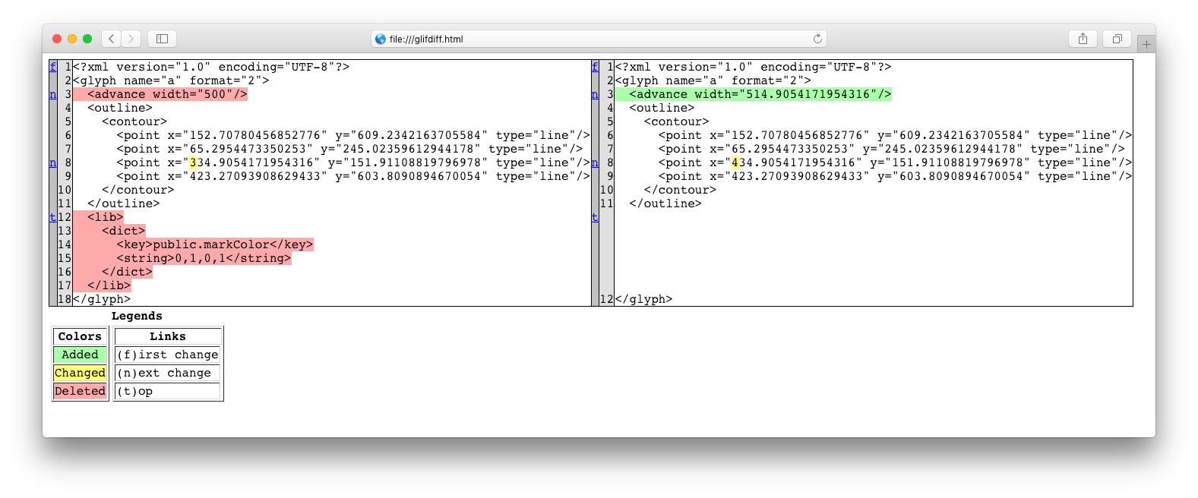Click the '(n)ext change' legend entry
This screenshot has height=498, width=1198.
click(168, 373)
